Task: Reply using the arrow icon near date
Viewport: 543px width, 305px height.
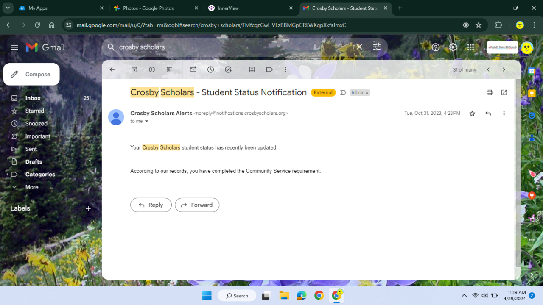Action: [x=488, y=114]
